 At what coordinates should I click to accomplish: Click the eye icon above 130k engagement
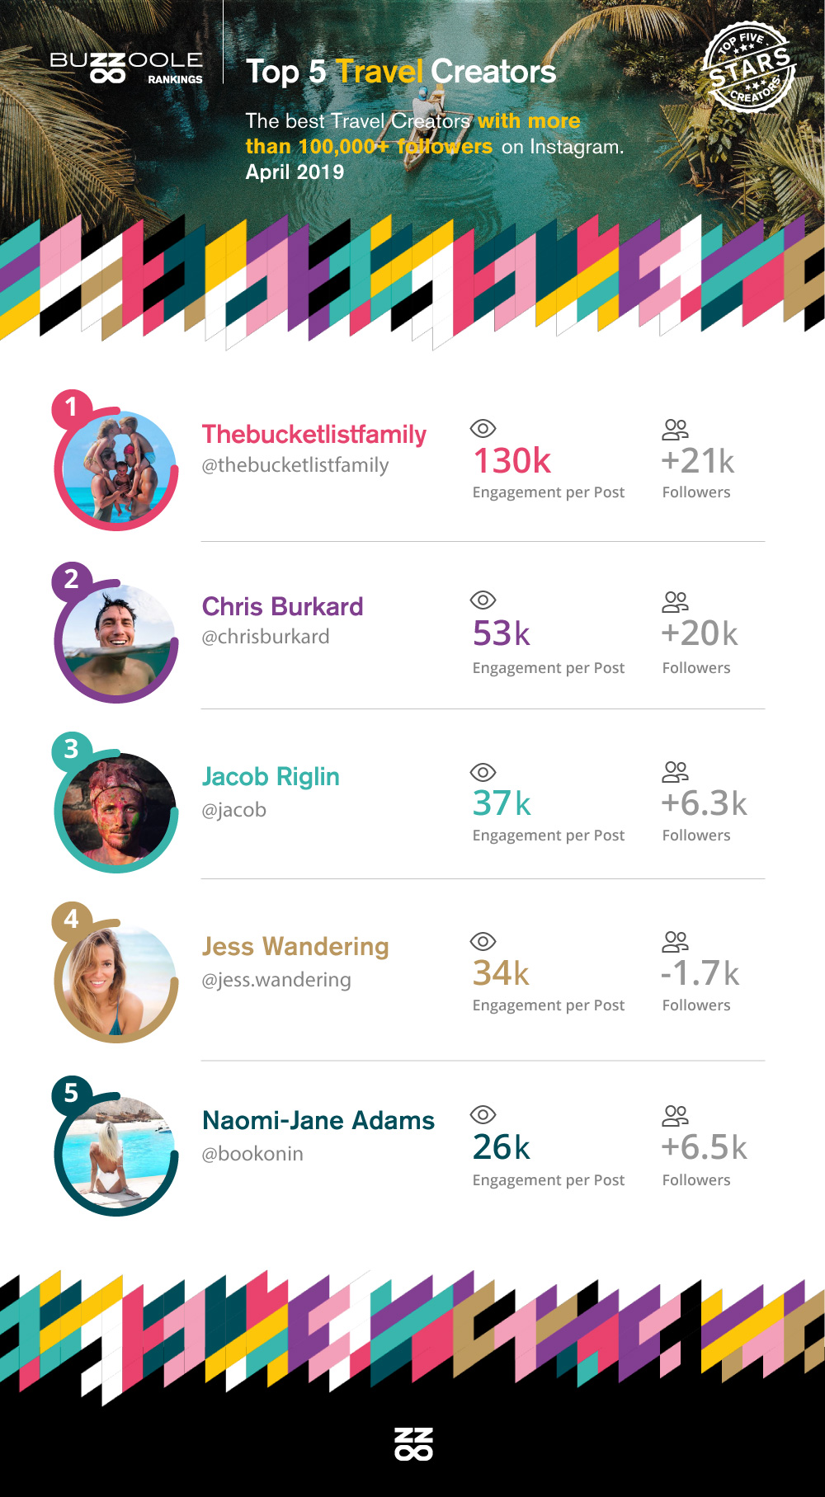[483, 428]
